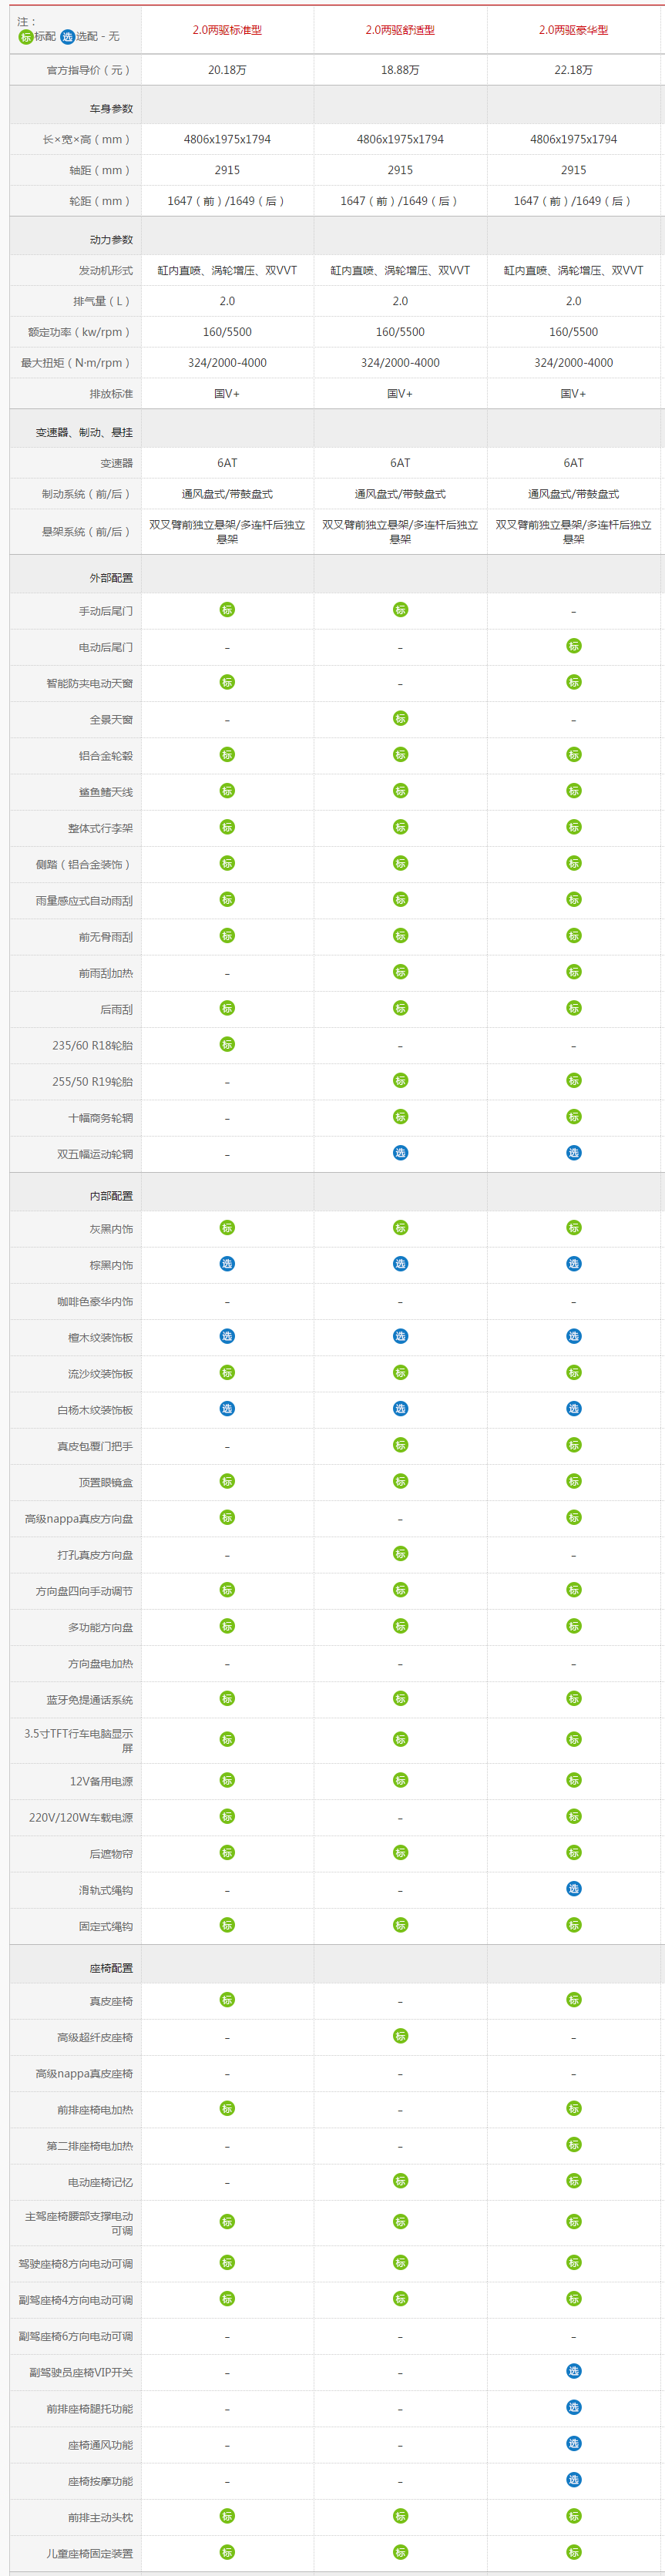
Task: Click 副驾驶员座椅VIP开关 blue optional icon
Action: (x=573, y=2371)
